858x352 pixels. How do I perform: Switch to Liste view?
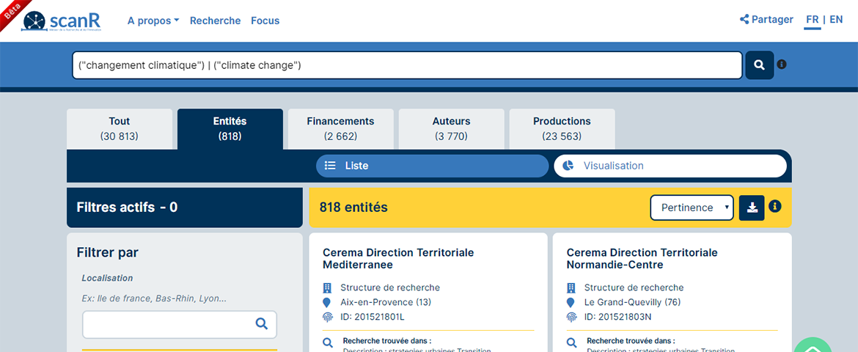click(x=432, y=166)
